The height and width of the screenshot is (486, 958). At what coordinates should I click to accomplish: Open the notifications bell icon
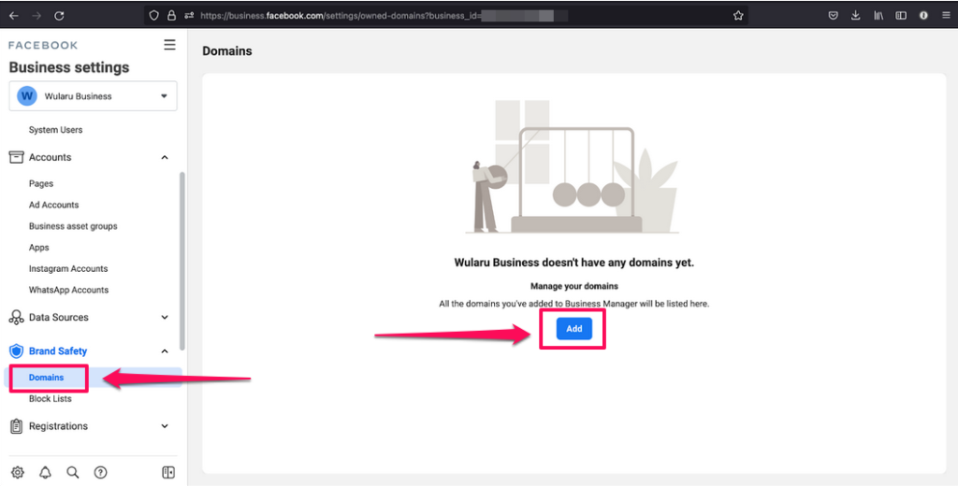[x=45, y=472]
